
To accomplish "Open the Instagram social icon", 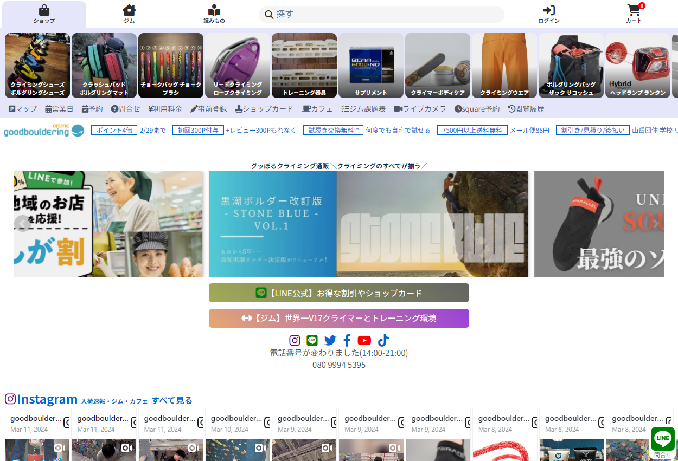I will pos(295,340).
